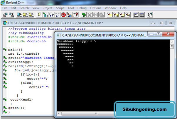Open the View menu
This screenshot has height=119, width=177.
click(36, 8)
